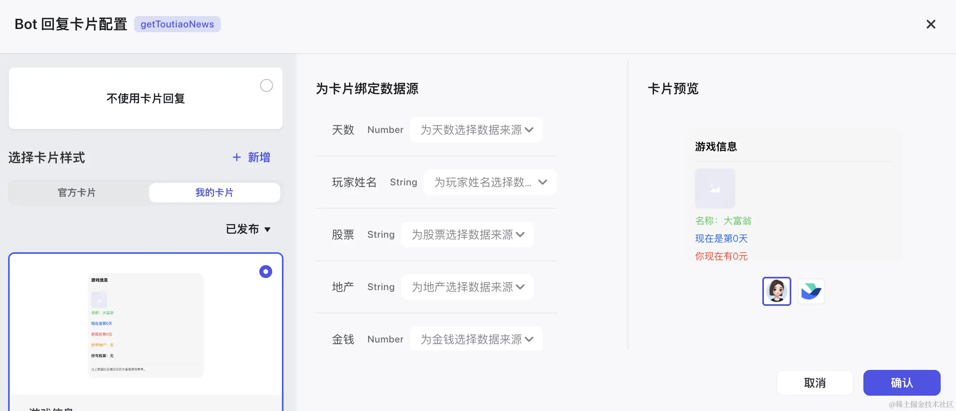Open the 股票 data source dropdown

(x=467, y=235)
